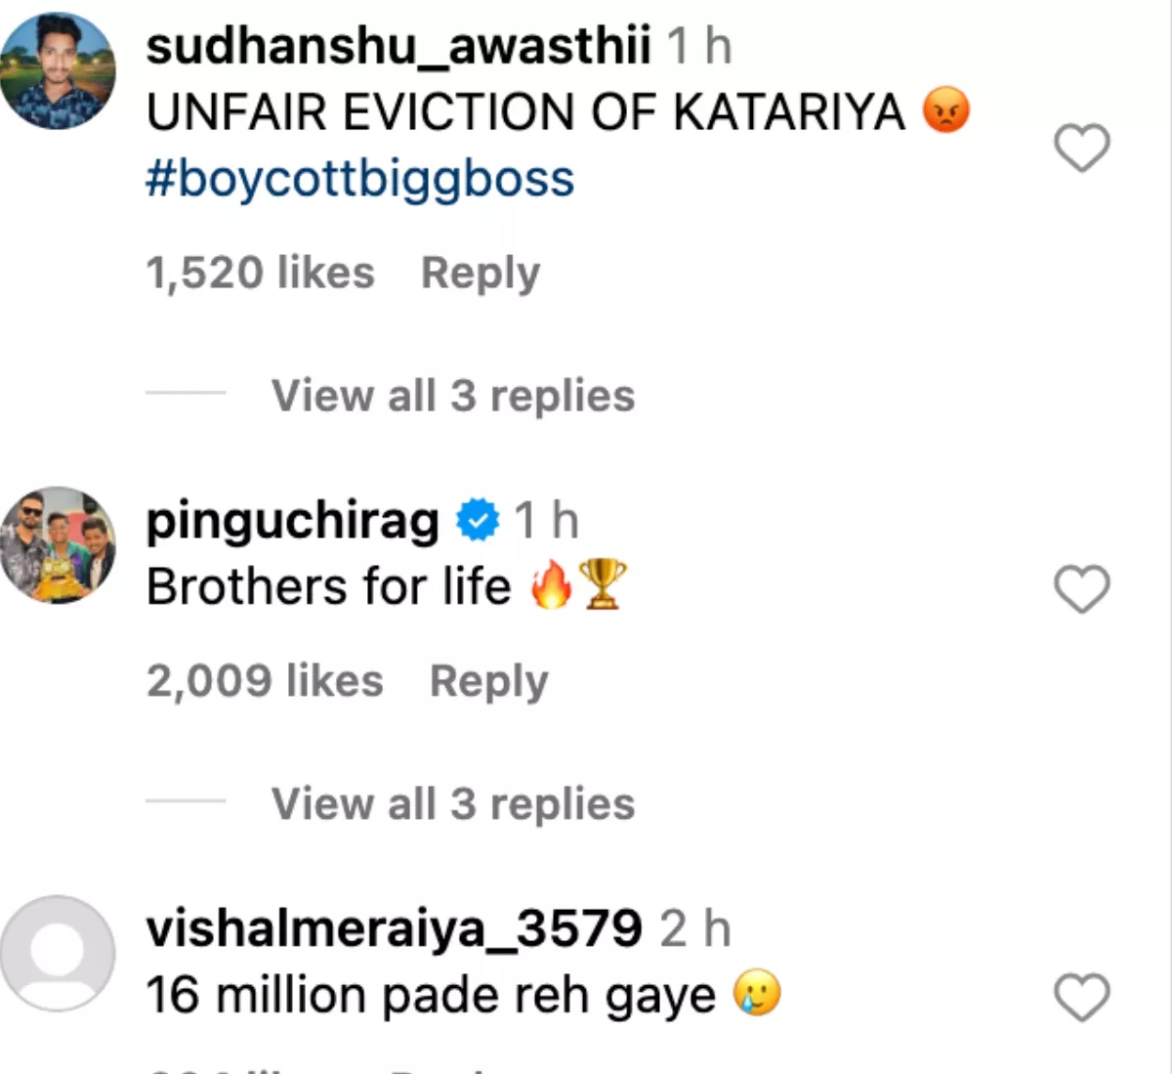Click vishalmeraiya_3579's default avatar
Image resolution: width=1172 pixels, height=1074 pixels.
tap(59, 953)
